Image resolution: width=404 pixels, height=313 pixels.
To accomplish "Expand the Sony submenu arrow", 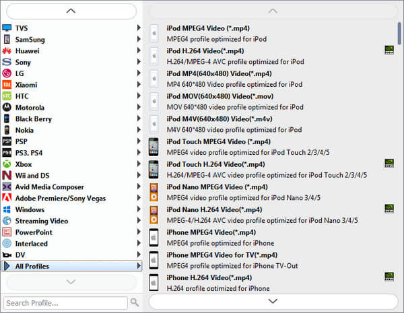I will [x=139, y=61].
